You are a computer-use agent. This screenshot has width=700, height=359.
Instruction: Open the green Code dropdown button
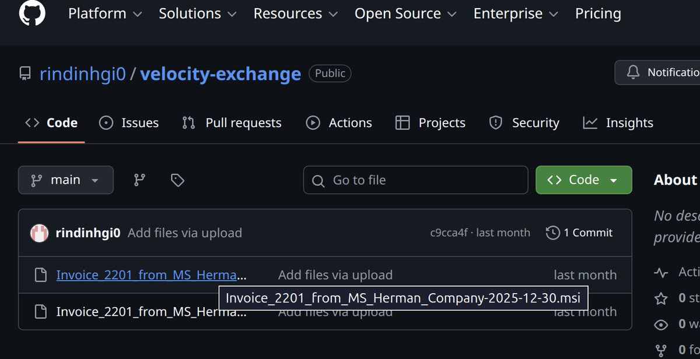point(584,180)
